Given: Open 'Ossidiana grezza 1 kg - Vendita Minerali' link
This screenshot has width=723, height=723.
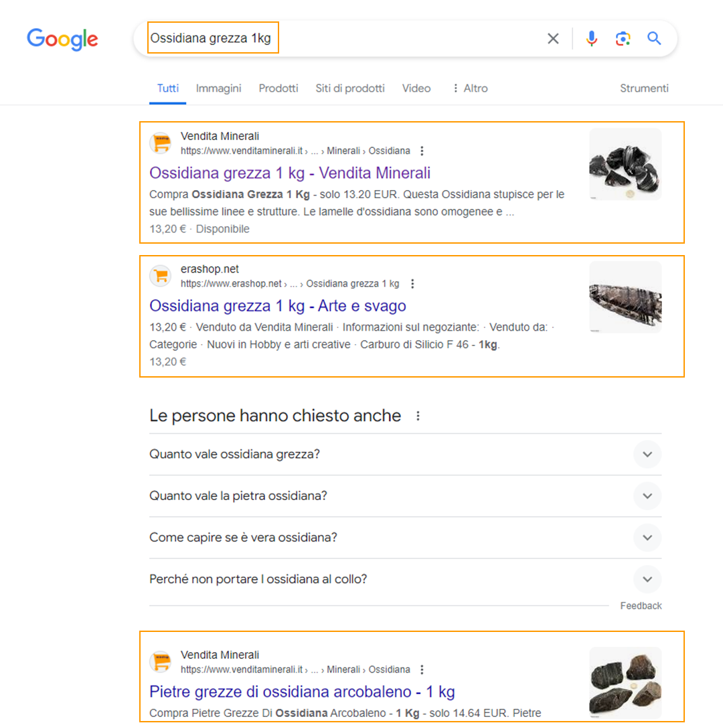Looking at the screenshot, I should pyautogui.click(x=290, y=173).
